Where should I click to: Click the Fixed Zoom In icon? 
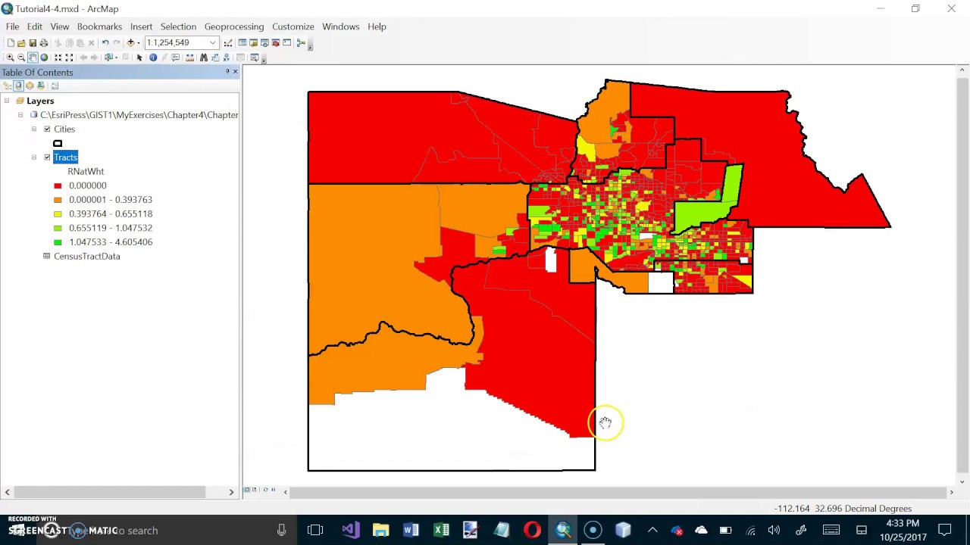[58, 58]
